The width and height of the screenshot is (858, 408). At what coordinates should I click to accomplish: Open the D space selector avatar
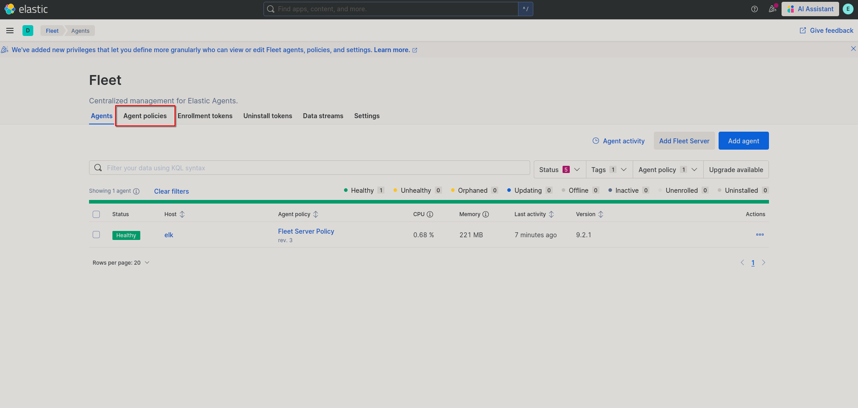click(x=28, y=31)
